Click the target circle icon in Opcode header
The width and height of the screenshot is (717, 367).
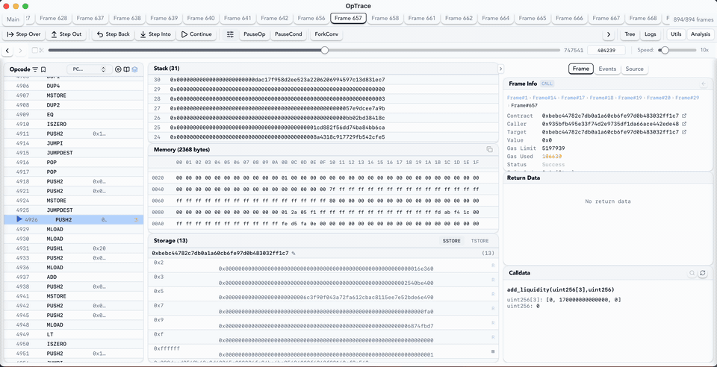pyautogui.click(x=119, y=69)
